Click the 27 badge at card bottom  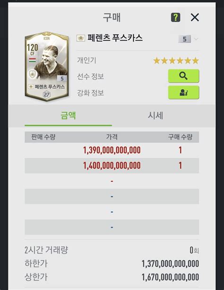tap(46, 95)
